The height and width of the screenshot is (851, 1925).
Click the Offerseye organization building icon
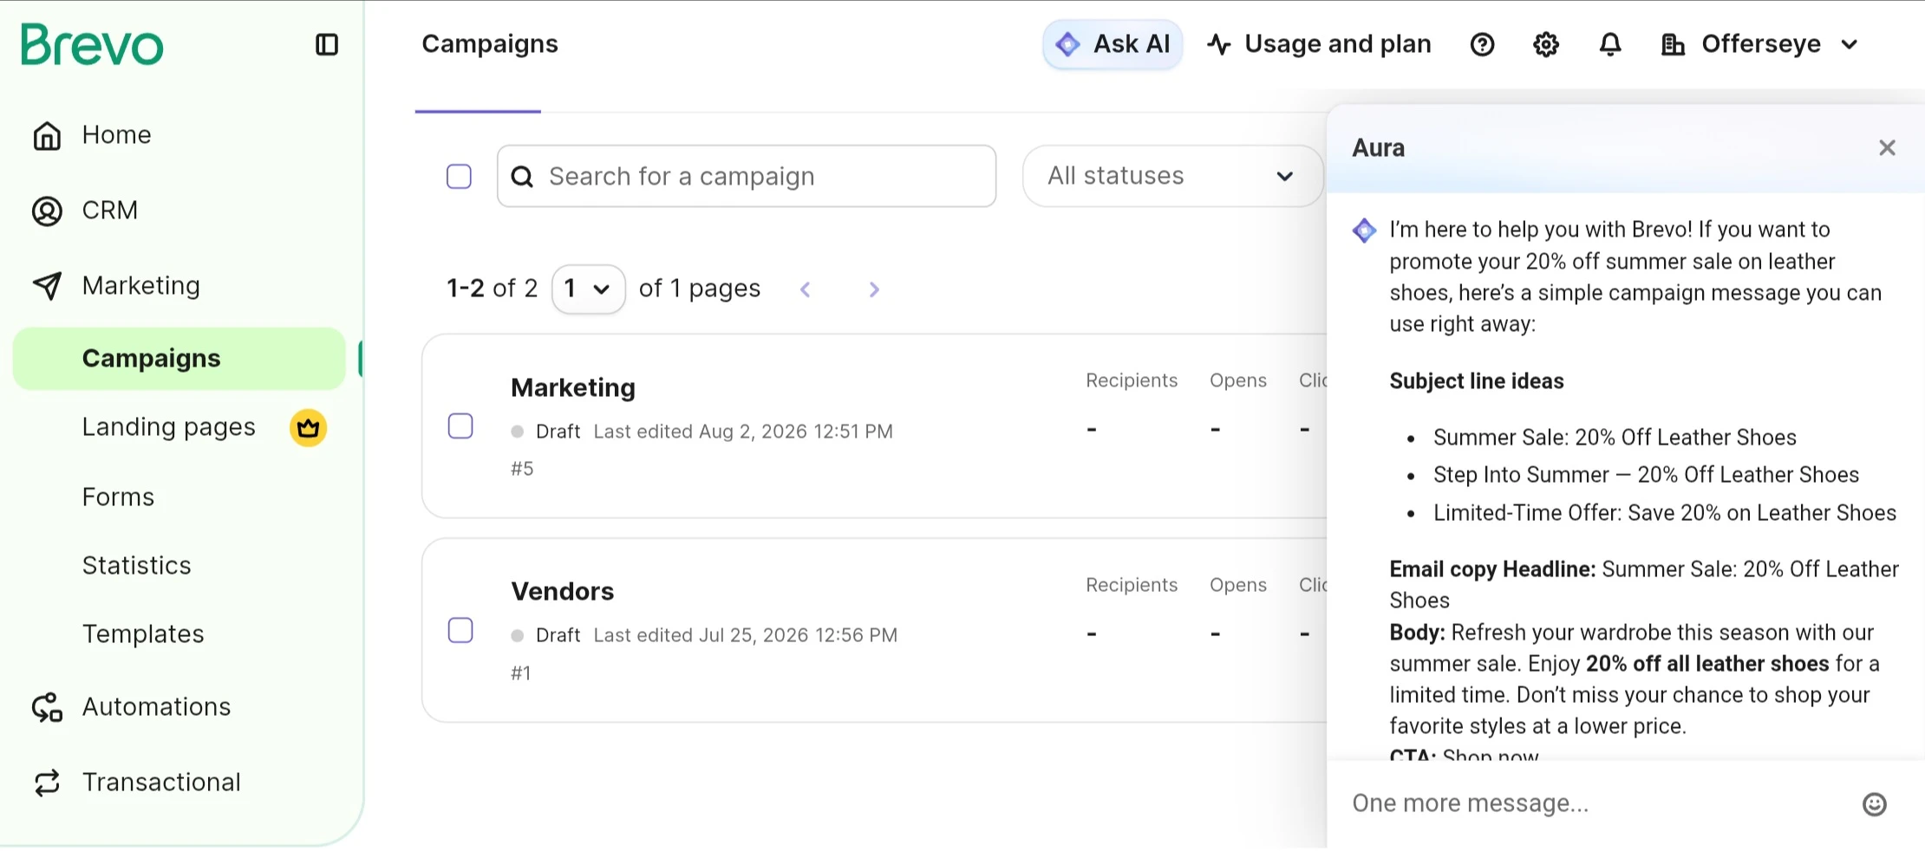tap(1673, 44)
